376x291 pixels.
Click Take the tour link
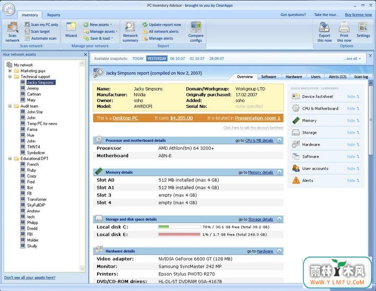point(326,15)
